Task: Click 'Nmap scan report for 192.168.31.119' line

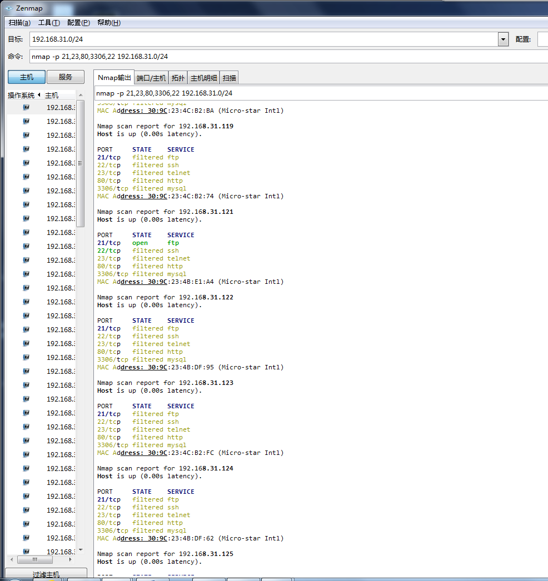Action: (166, 126)
